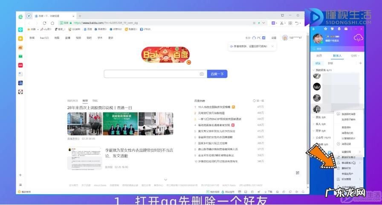382x205 pixels.
Task: Reload the page with the refresh icon
Action: click(44, 23)
